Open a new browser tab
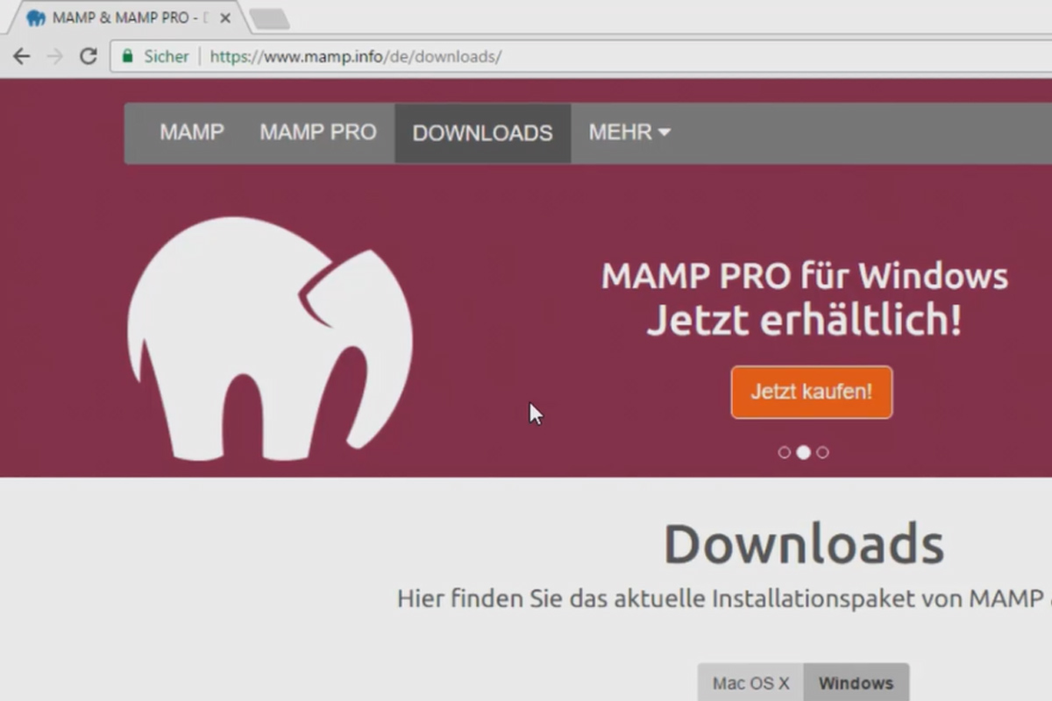This screenshot has height=701, width=1052. pos(269,18)
